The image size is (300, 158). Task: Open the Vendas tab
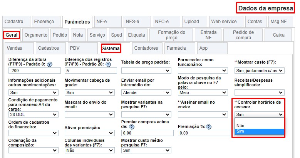[x=19, y=48]
